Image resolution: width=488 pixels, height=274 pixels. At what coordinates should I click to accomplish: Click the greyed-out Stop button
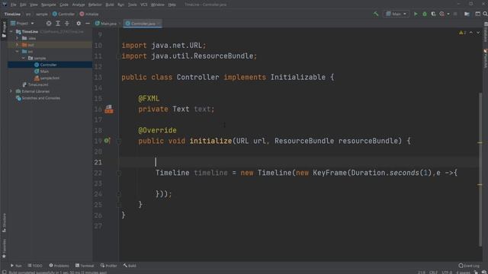tap(455, 14)
